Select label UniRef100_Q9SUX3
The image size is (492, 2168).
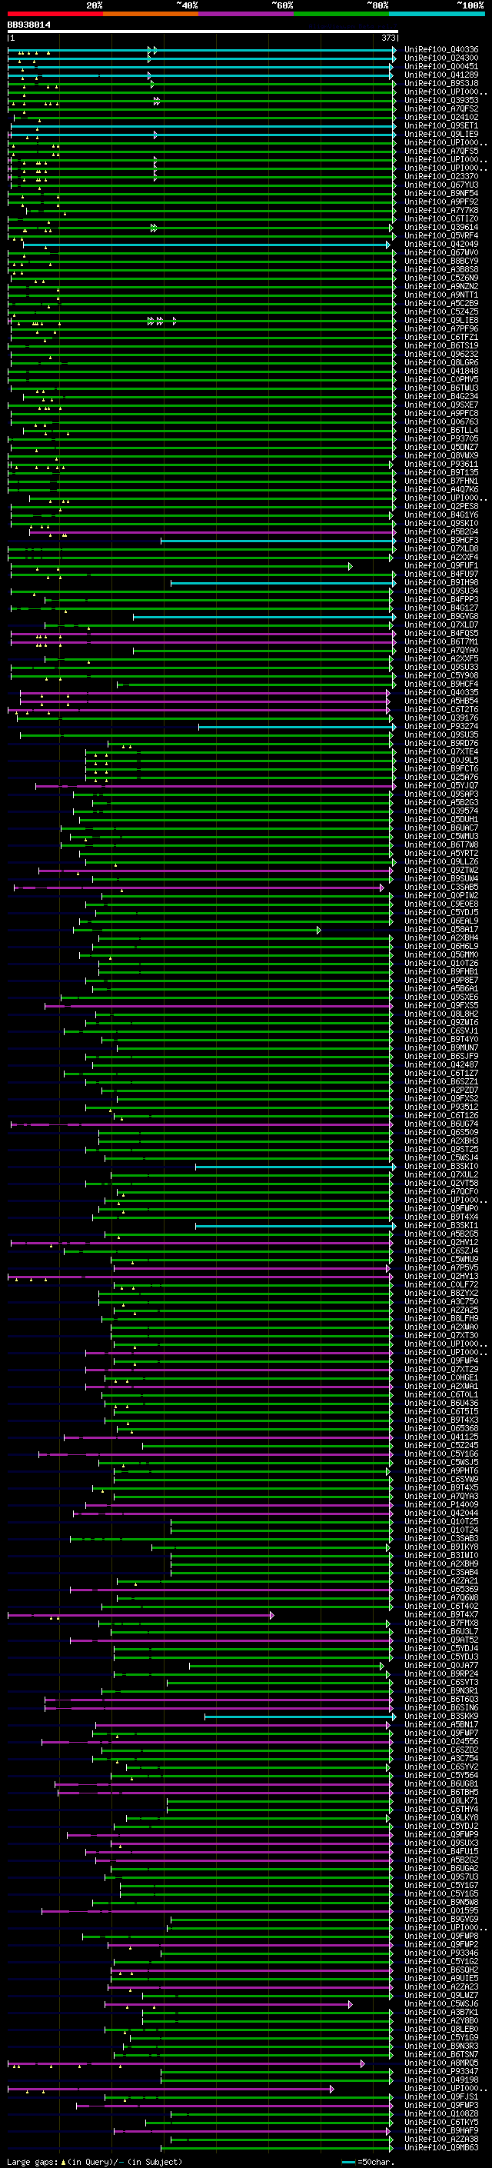(441, 1842)
